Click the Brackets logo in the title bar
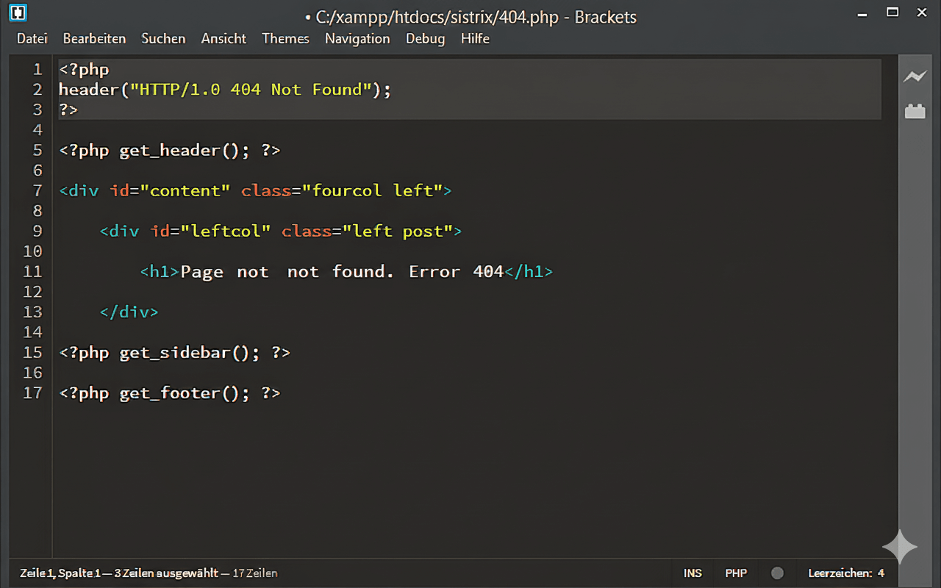This screenshot has height=588, width=941. pos(16,13)
